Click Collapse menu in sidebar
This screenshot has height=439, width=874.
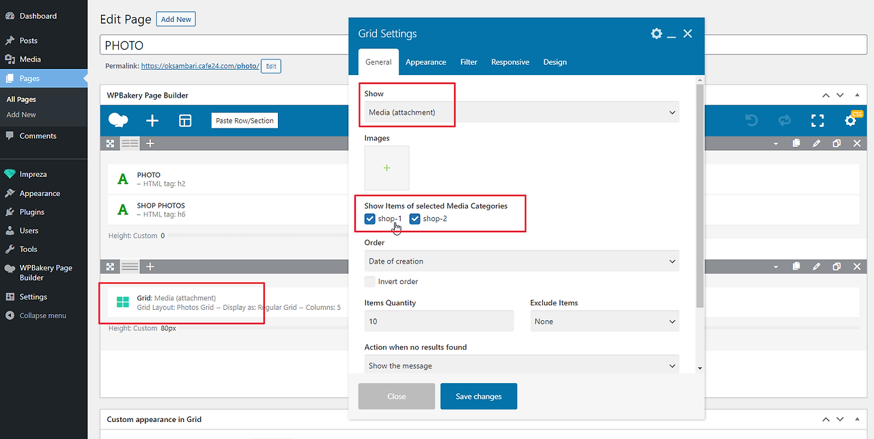(44, 315)
